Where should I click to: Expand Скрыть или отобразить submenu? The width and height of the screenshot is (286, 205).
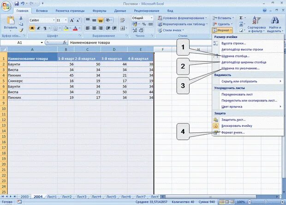(248, 81)
